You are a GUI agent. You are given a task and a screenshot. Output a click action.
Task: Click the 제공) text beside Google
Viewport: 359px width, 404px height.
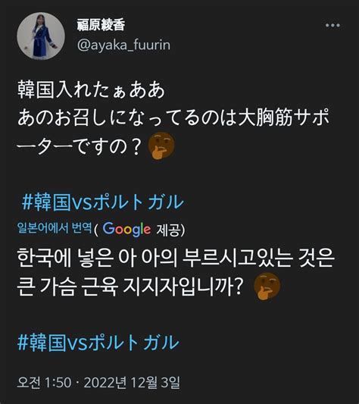click(x=170, y=229)
